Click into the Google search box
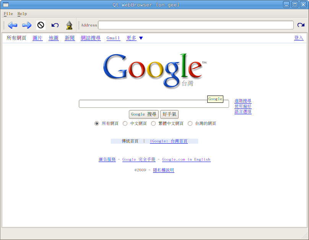309x240 pixels. point(154,104)
